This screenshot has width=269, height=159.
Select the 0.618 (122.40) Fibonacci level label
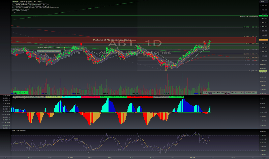(251, 37)
